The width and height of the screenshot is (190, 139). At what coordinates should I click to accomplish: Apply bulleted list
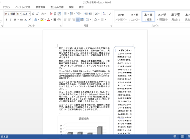point(65,14)
